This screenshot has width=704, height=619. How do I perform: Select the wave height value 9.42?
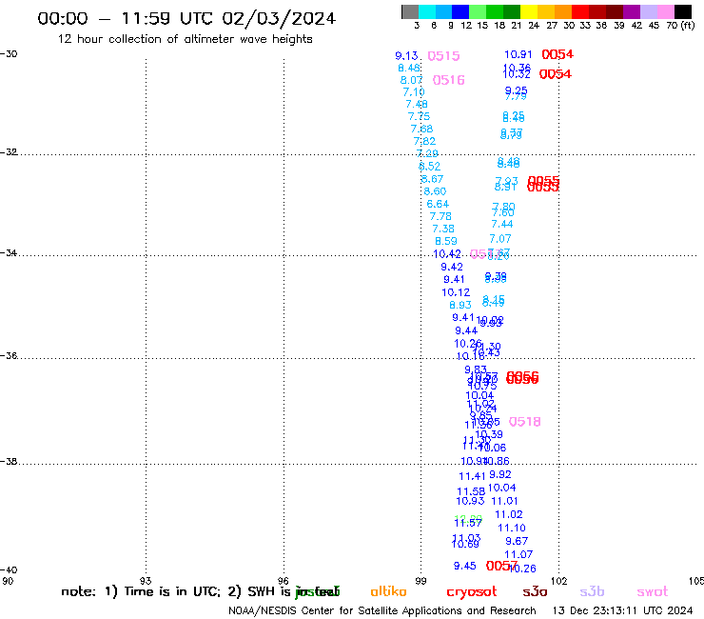(x=452, y=267)
